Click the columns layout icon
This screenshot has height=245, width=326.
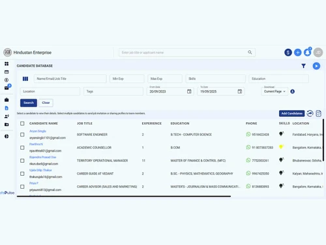pyautogui.click(x=25, y=78)
